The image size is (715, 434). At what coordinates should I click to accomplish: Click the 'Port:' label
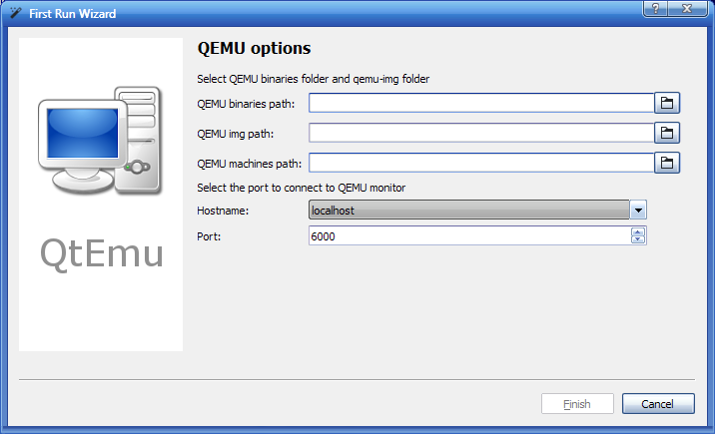click(x=209, y=236)
